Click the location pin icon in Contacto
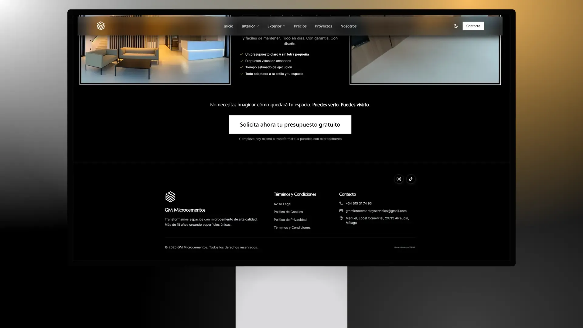Screen dimensions: 583x328 (x=341, y=218)
